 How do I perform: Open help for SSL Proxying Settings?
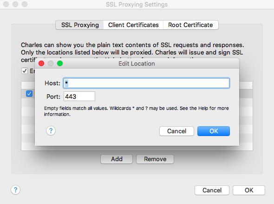[15, 190]
